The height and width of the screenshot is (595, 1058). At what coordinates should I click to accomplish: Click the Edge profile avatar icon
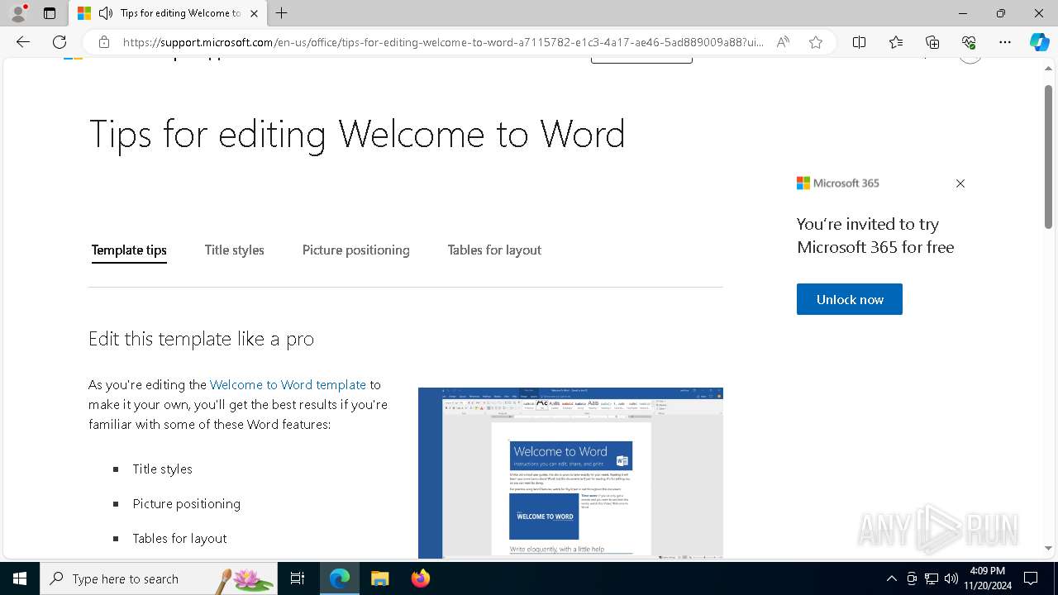(x=17, y=13)
